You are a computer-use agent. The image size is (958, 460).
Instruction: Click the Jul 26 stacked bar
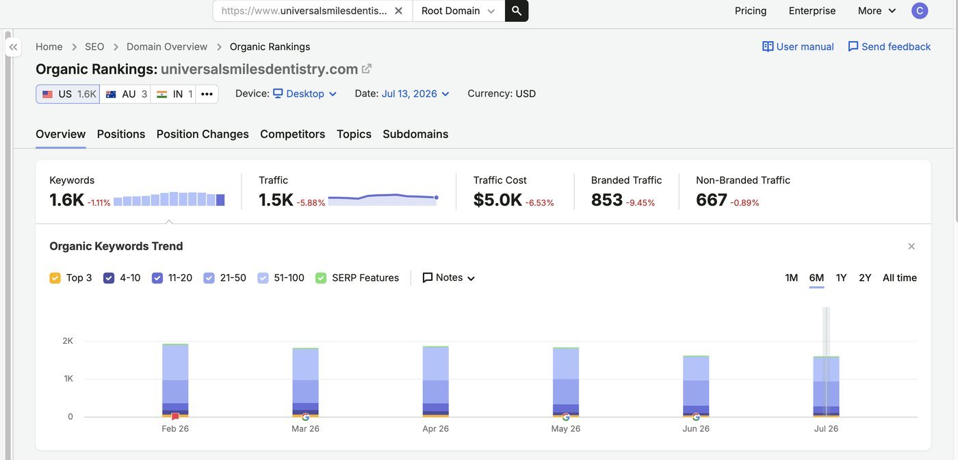click(x=826, y=386)
